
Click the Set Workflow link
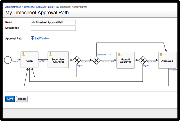42,38
